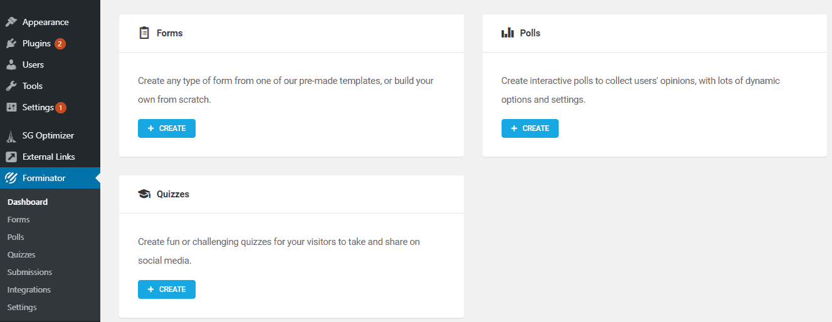Viewport: 832px width, 322px height.
Task: Open the Submissions submenu item
Action: [x=29, y=272]
